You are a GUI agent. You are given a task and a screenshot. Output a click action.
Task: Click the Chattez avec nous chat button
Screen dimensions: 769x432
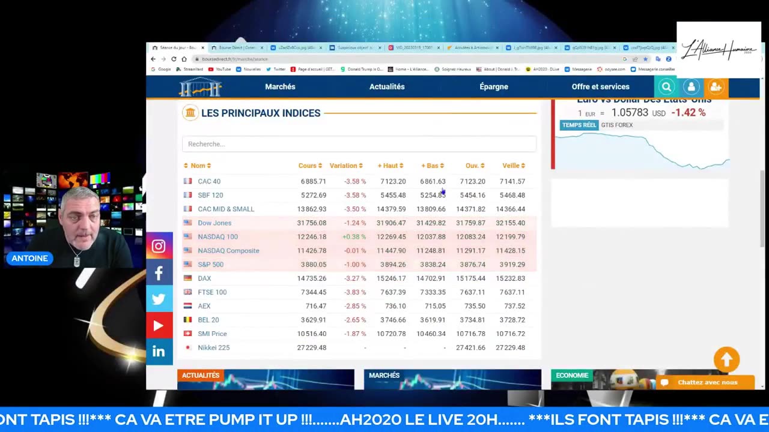pos(705,382)
